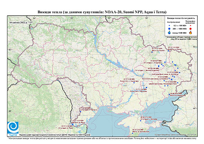This screenshot has width=204, height=144.
Task: Click the Харків marker label
Action: 158,50
